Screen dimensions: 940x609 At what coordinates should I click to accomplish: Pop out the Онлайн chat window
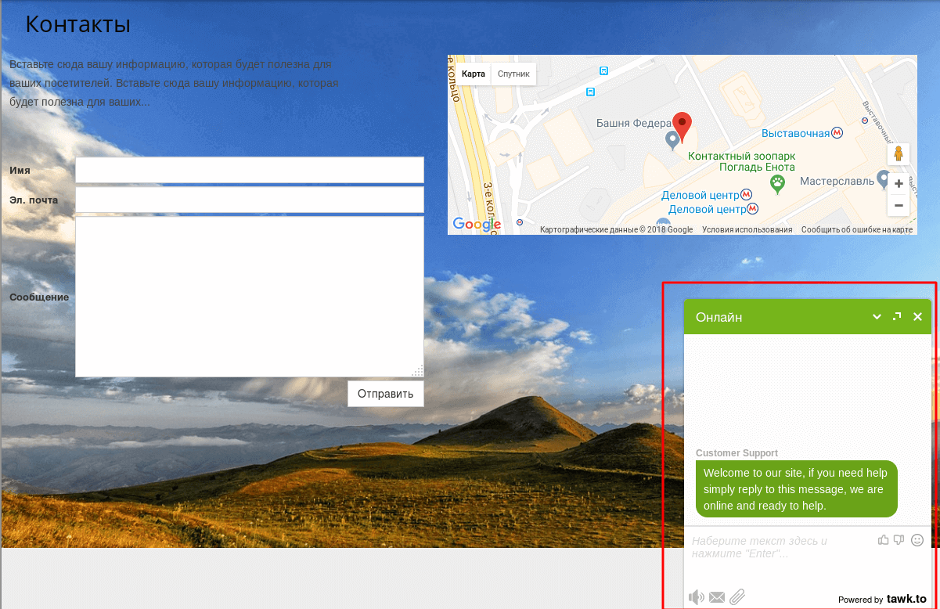click(x=897, y=316)
